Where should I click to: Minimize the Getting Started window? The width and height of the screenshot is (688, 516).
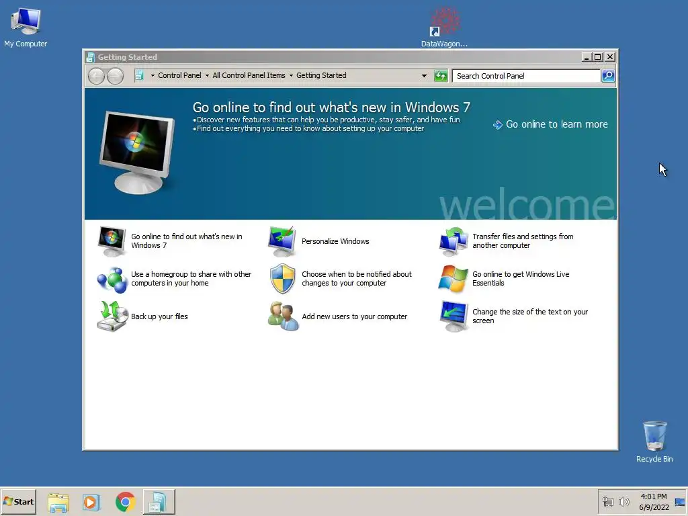click(x=586, y=57)
